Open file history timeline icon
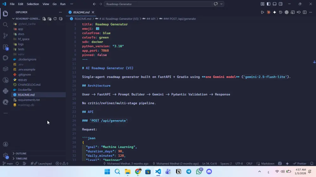 pyautogui.click(x=281, y=12)
